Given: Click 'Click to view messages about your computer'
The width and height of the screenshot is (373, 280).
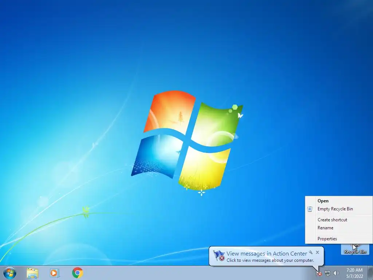Looking at the screenshot, I should click(270, 260).
